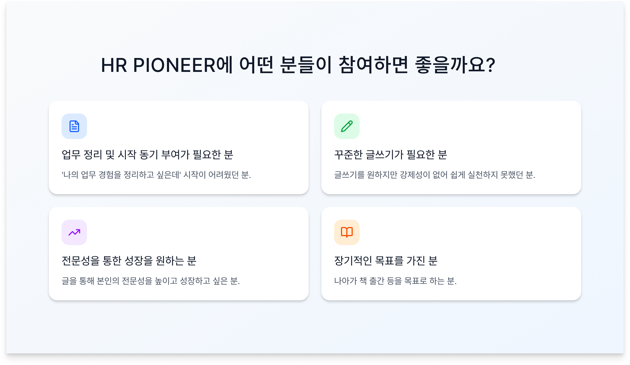Click the blue document icon

(74, 126)
